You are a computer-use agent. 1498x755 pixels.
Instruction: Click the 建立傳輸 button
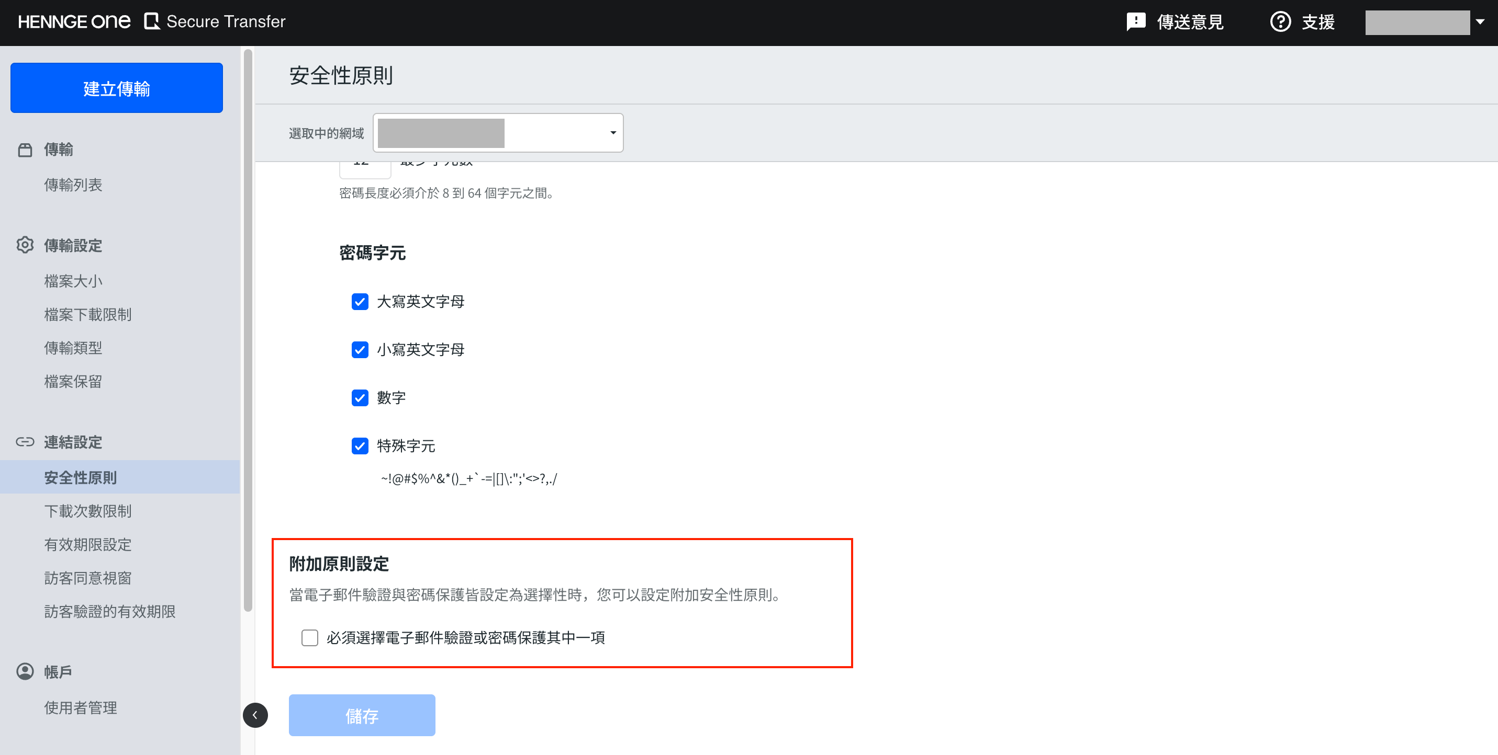pyautogui.click(x=117, y=88)
